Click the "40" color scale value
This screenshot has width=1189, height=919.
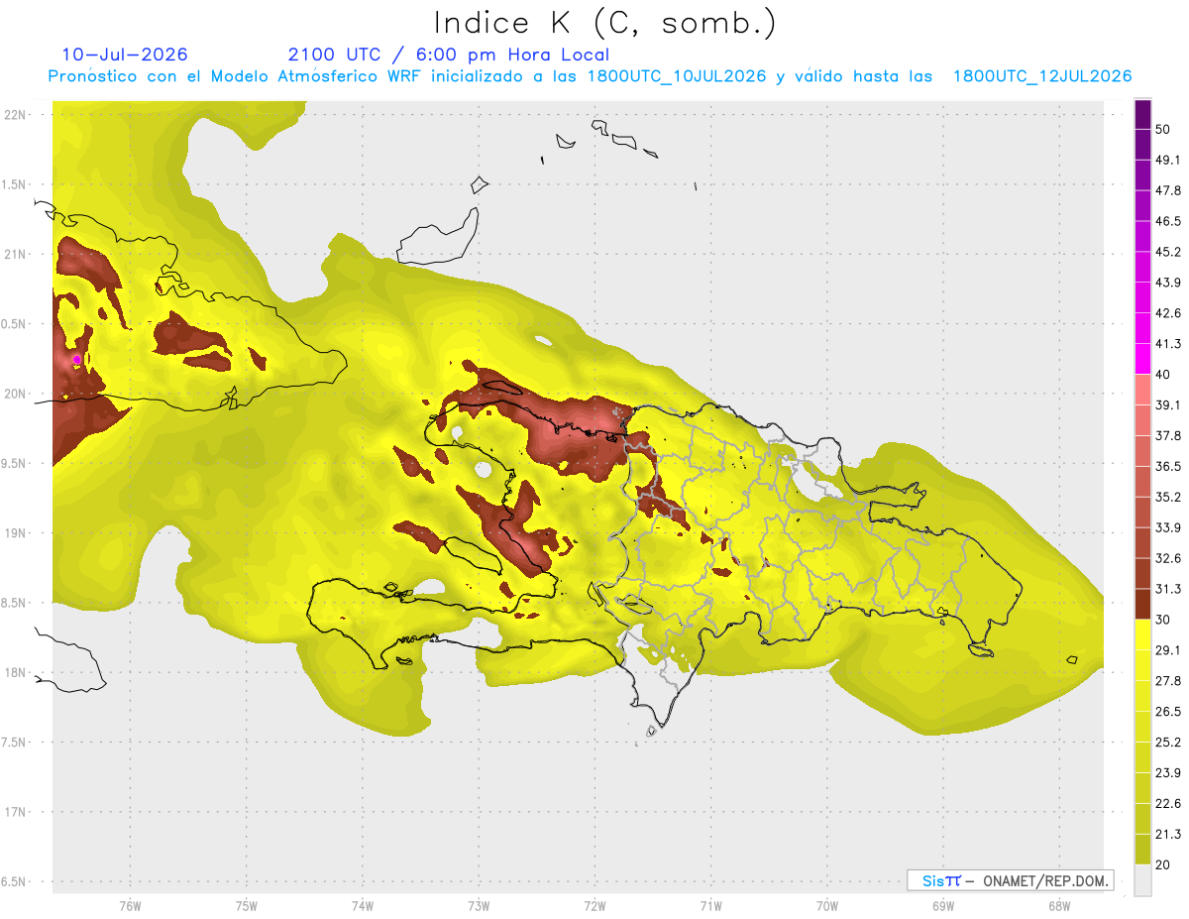[x=1162, y=375]
